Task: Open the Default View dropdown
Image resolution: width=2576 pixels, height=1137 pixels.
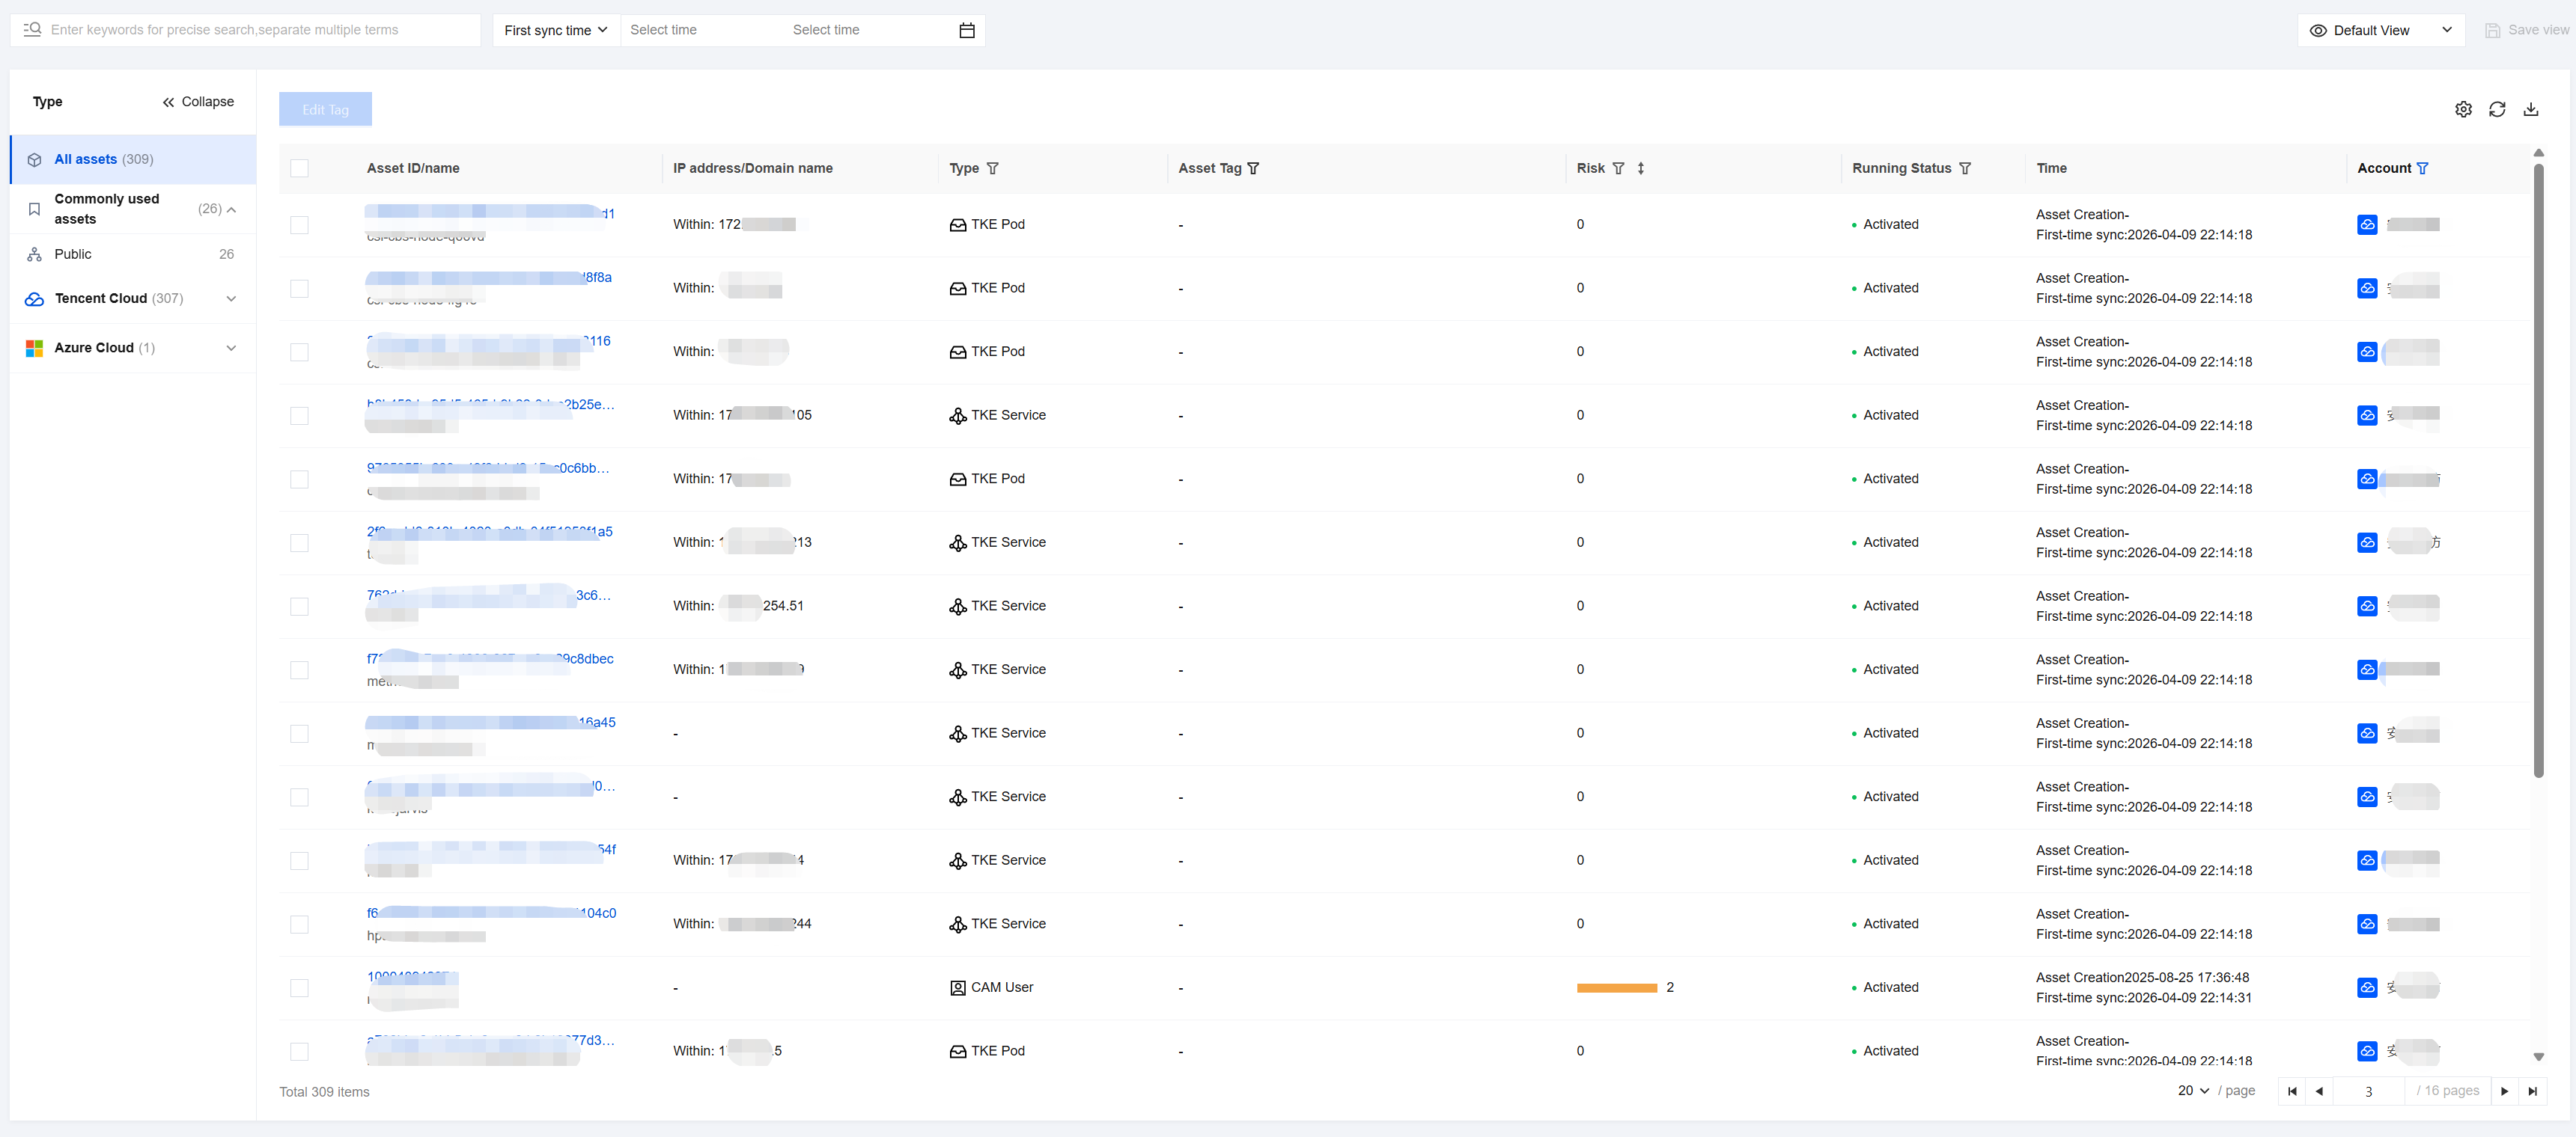Action: click(2380, 31)
